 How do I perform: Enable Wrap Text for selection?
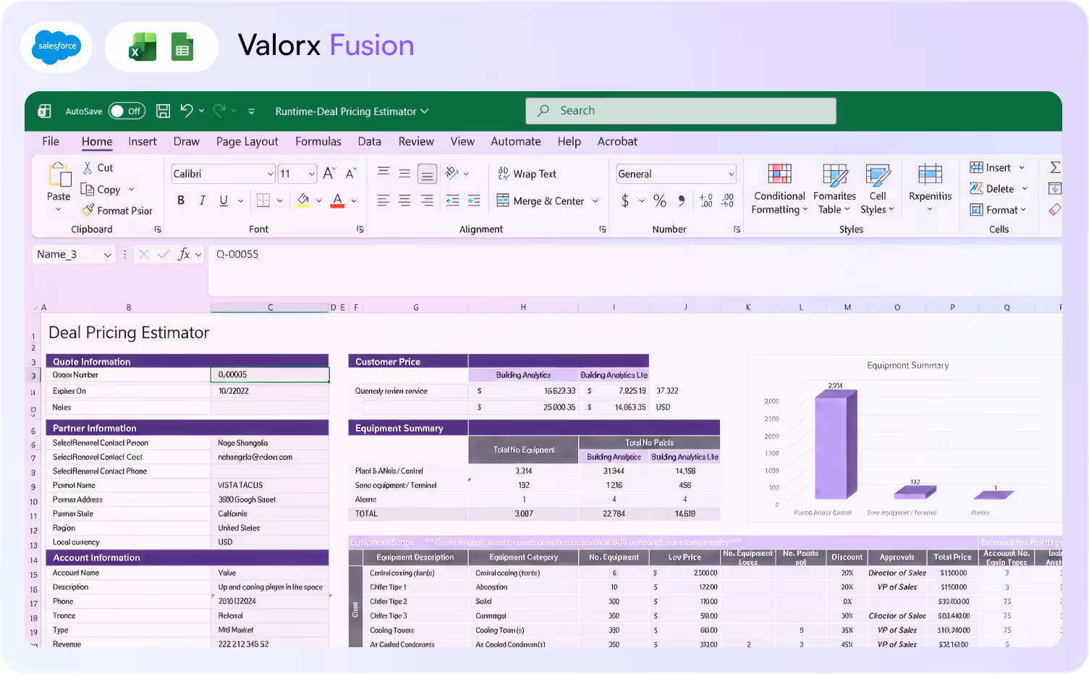coord(535,174)
